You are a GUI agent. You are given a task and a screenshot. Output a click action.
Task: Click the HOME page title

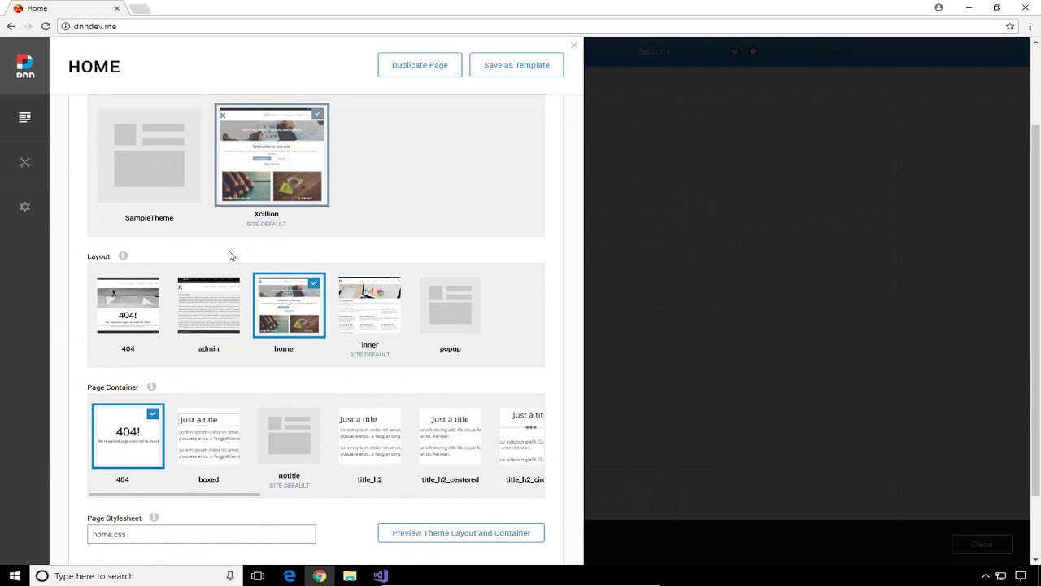click(x=94, y=67)
